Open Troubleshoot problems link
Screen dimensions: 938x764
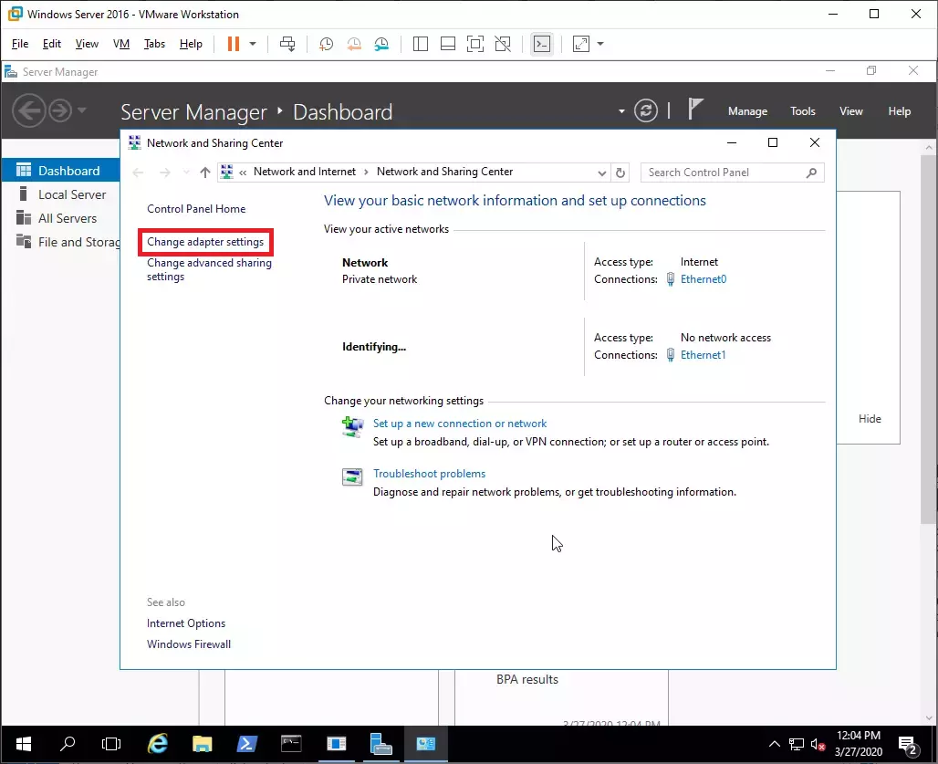[x=429, y=474]
